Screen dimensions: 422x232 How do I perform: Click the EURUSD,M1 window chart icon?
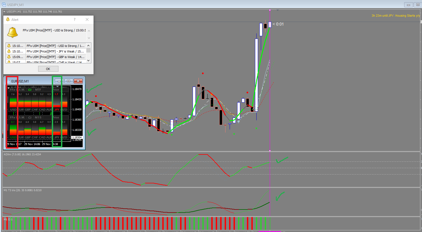(8, 81)
